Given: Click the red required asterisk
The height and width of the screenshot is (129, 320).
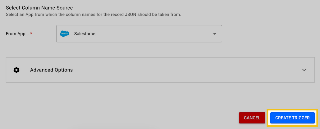Looking at the screenshot, I should coord(31,33).
